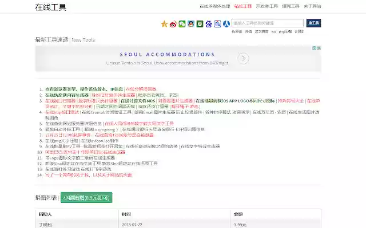Open 在线任意进制数之间的转换 link
The height and width of the screenshot is (228, 366).
[152, 146]
